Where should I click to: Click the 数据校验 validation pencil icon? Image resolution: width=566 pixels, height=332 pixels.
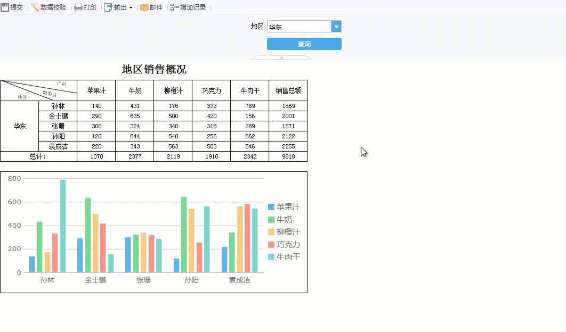(x=35, y=7)
